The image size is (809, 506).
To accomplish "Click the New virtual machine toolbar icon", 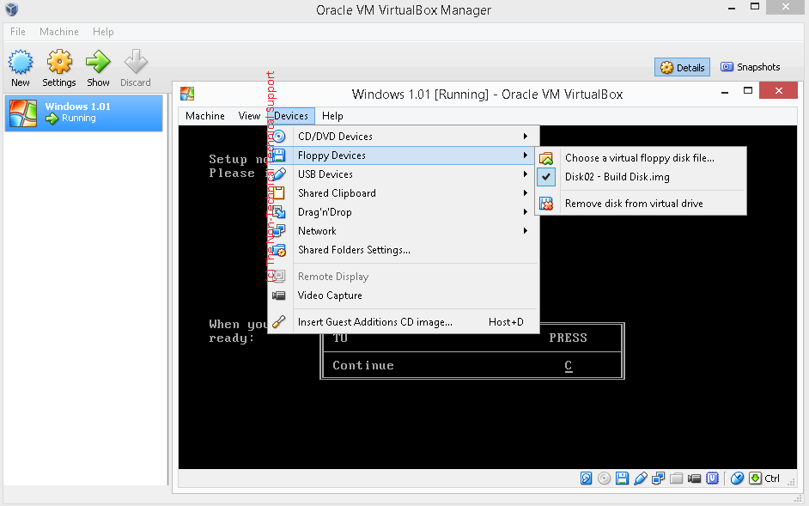I will (x=21, y=62).
